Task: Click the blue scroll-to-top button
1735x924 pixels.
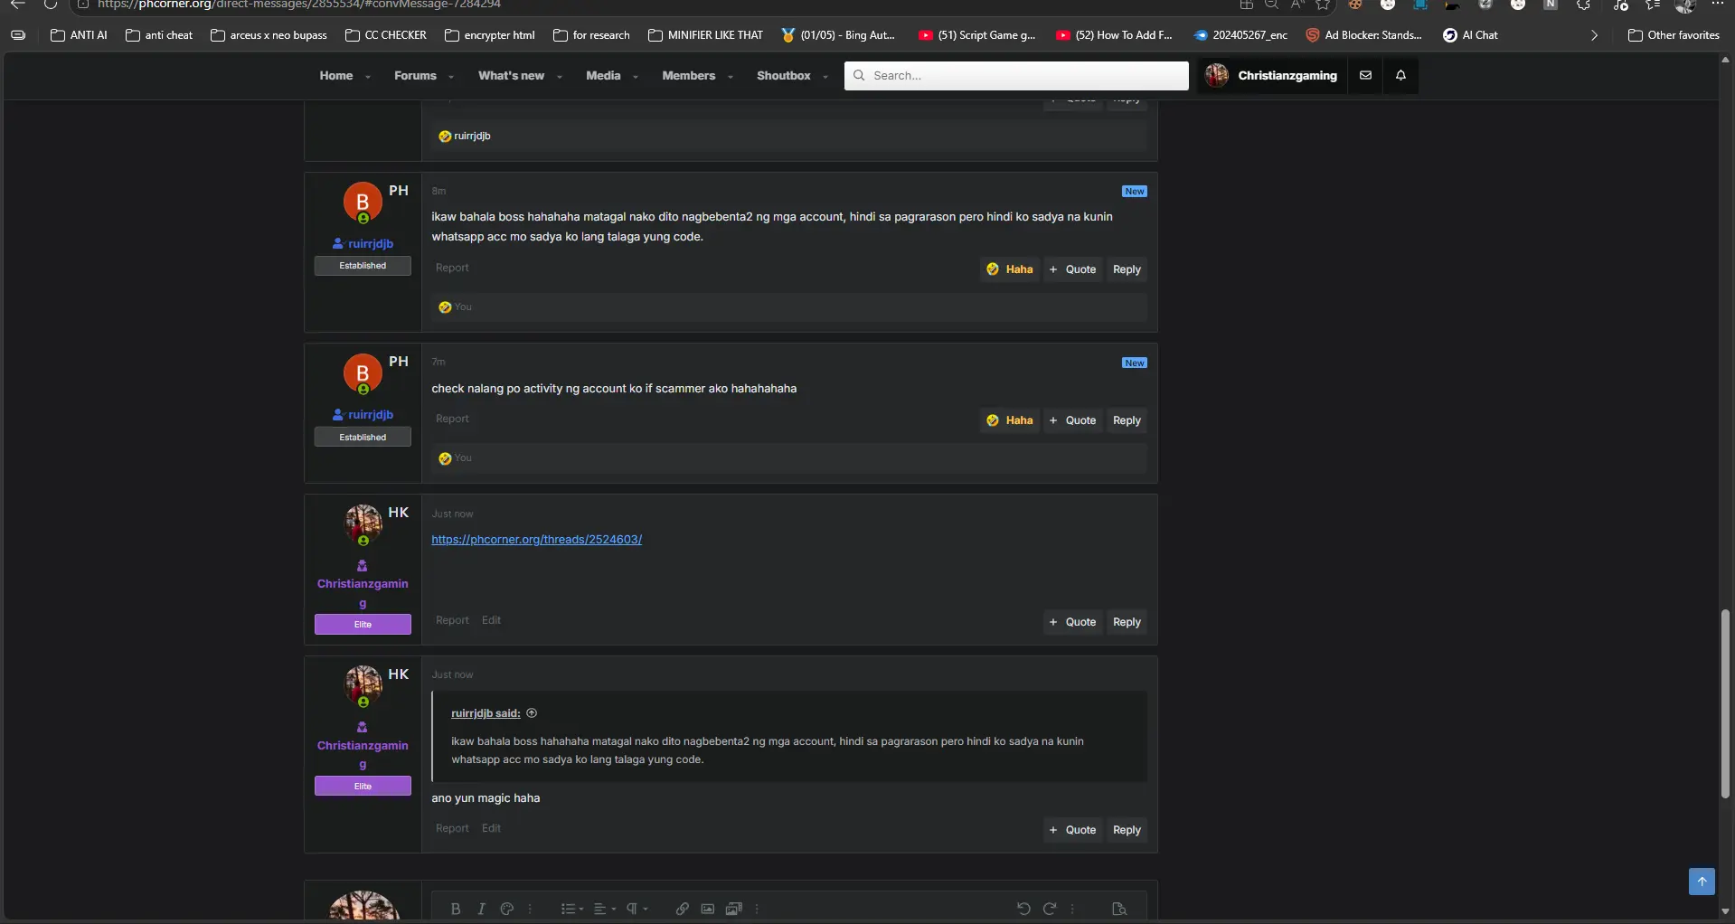Action: click(x=1702, y=882)
